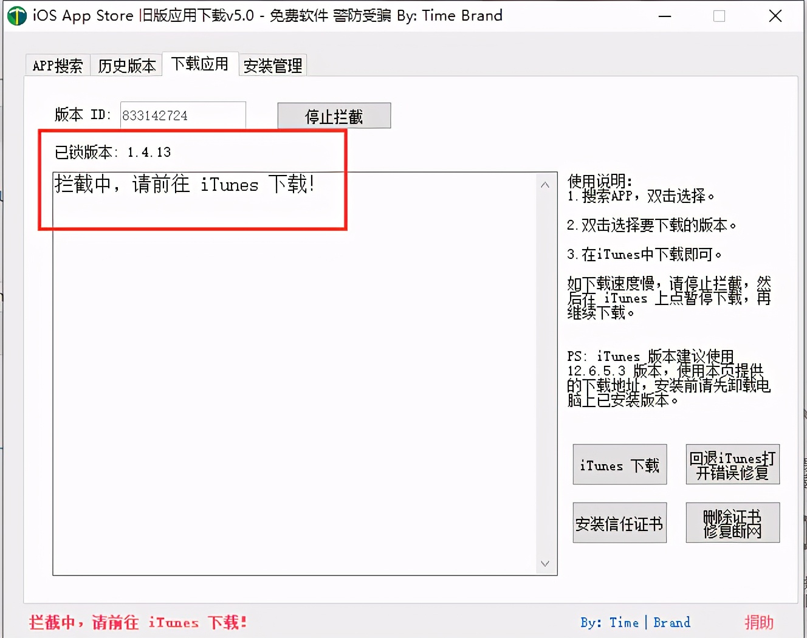This screenshot has width=807, height=638.
Task: Click inside the 版本 ID input field
Action: tap(182, 115)
